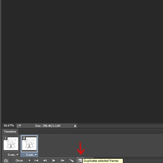Select frame 2 thumbnail

tap(29, 144)
